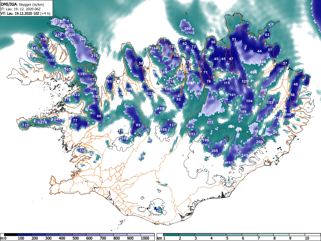Click the visibility value '608' on map
Screen dimensions: 321x241
click(x=254, y=72)
